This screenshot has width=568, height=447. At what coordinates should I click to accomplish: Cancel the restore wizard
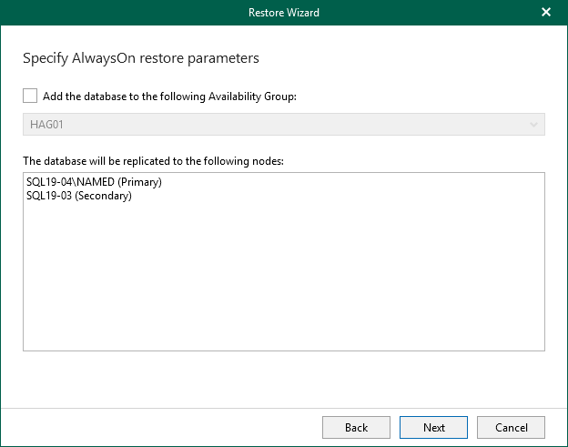pyautogui.click(x=511, y=427)
